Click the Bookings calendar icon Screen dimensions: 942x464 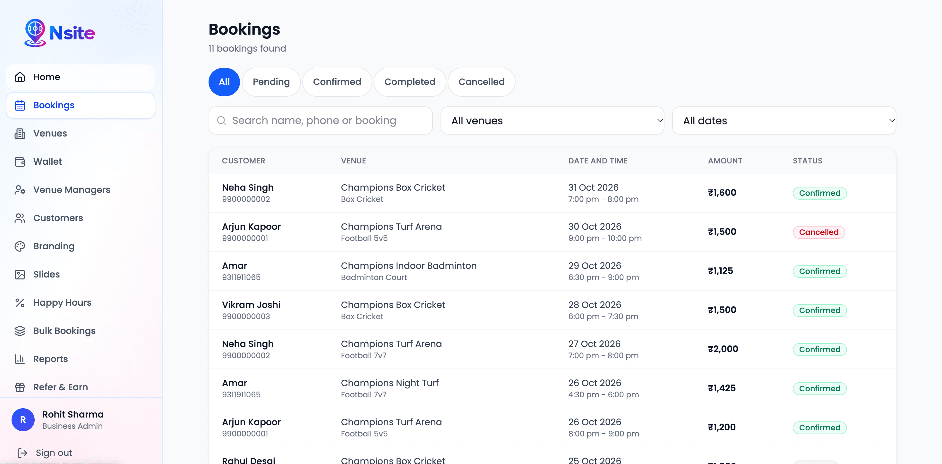(20, 105)
